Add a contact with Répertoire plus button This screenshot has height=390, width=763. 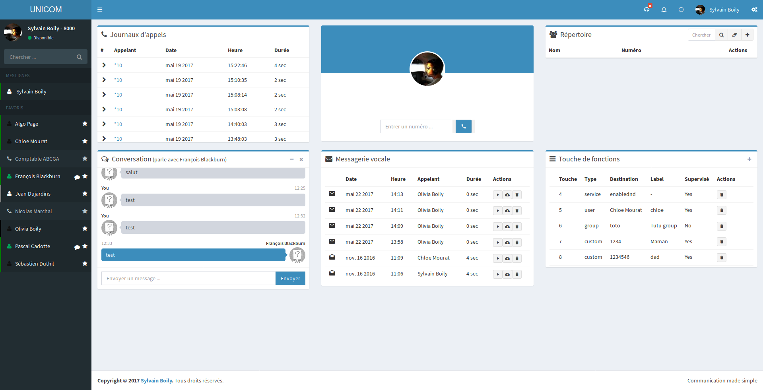coord(747,35)
